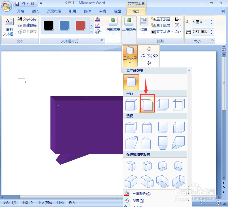Tilt 3D effect right
Image resolution: width=228 pixels, height=207 pixels.
[155, 56]
